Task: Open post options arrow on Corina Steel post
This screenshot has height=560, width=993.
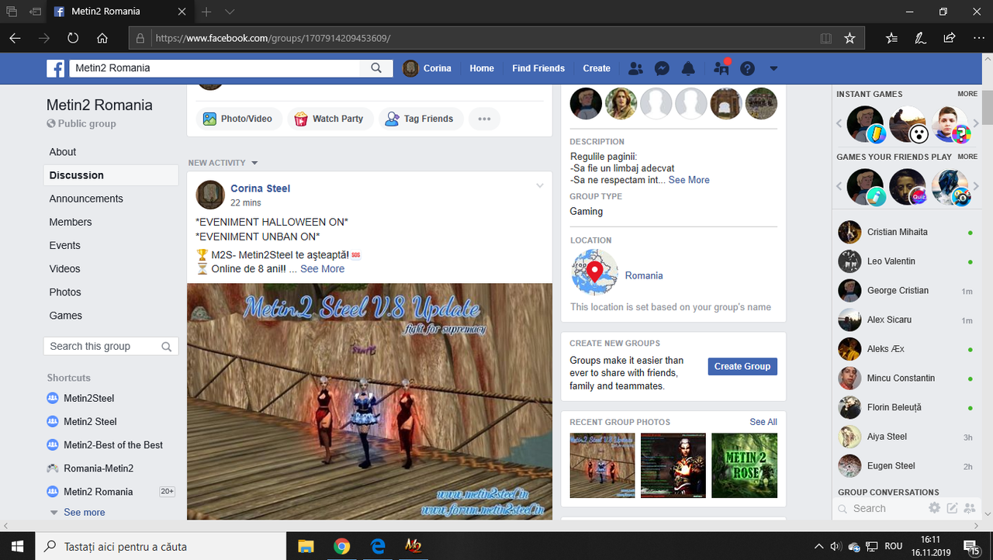Action: coord(540,186)
